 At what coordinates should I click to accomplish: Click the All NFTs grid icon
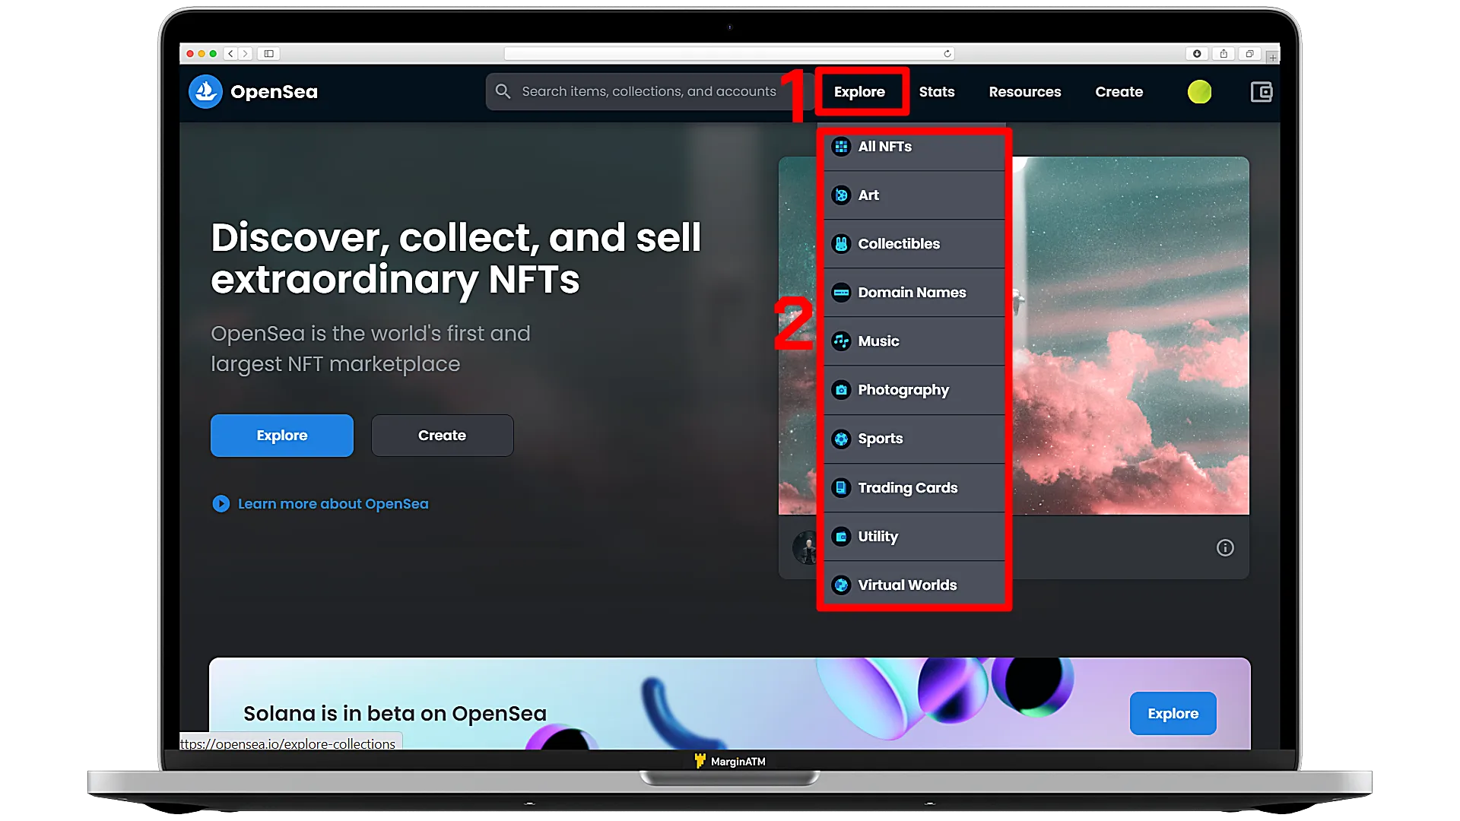click(841, 147)
